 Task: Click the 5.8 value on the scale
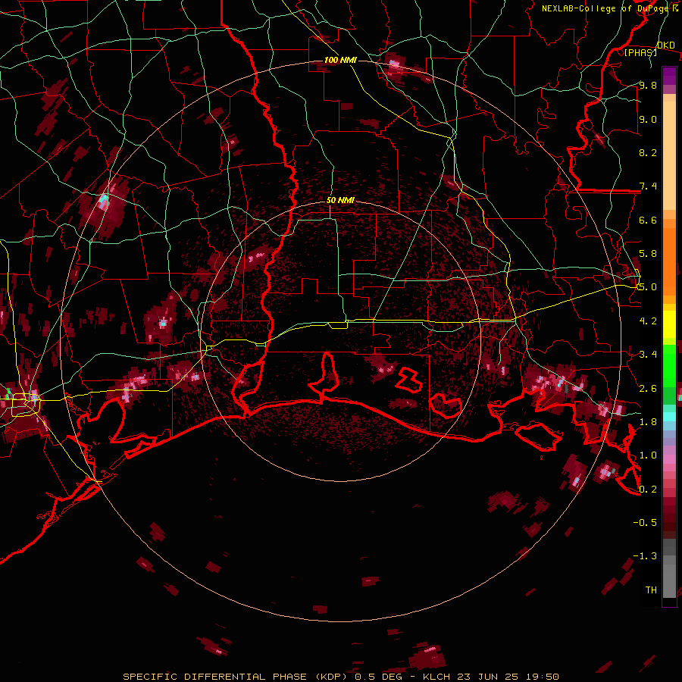coord(648,253)
